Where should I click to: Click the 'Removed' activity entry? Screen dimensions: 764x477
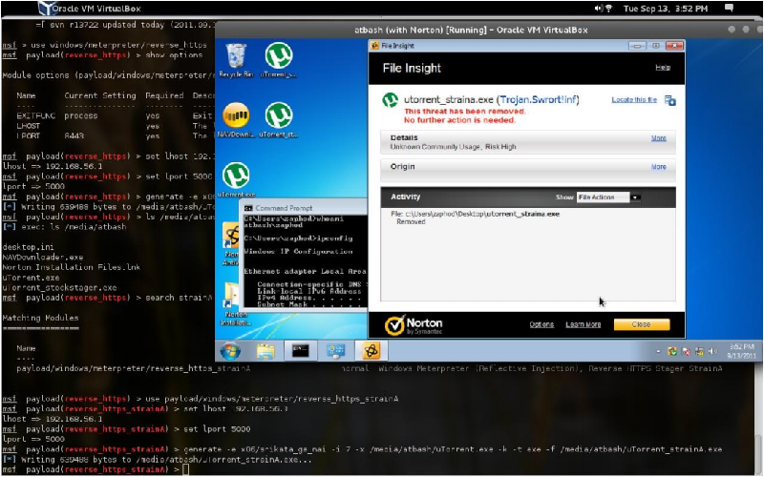pyautogui.click(x=411, y=221)
